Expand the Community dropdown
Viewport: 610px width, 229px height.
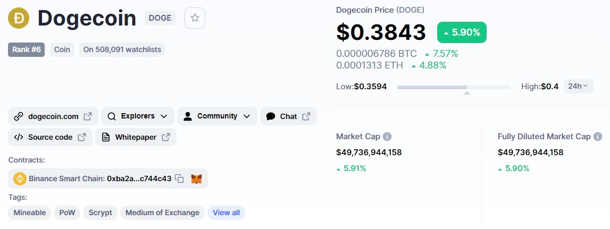coord(217,116)
